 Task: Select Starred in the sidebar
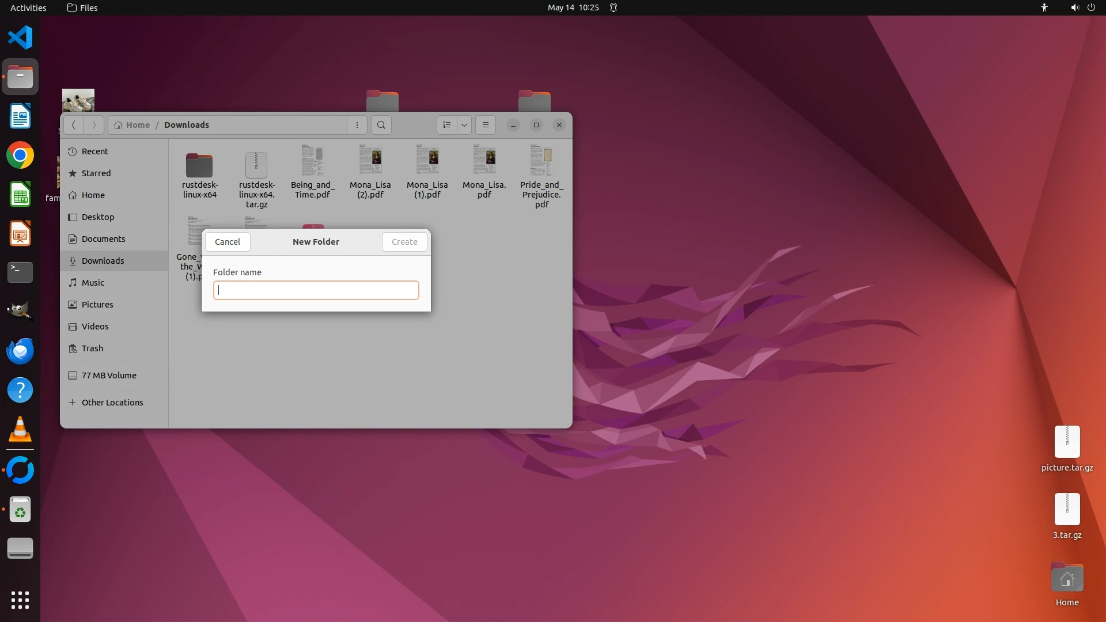96,173
